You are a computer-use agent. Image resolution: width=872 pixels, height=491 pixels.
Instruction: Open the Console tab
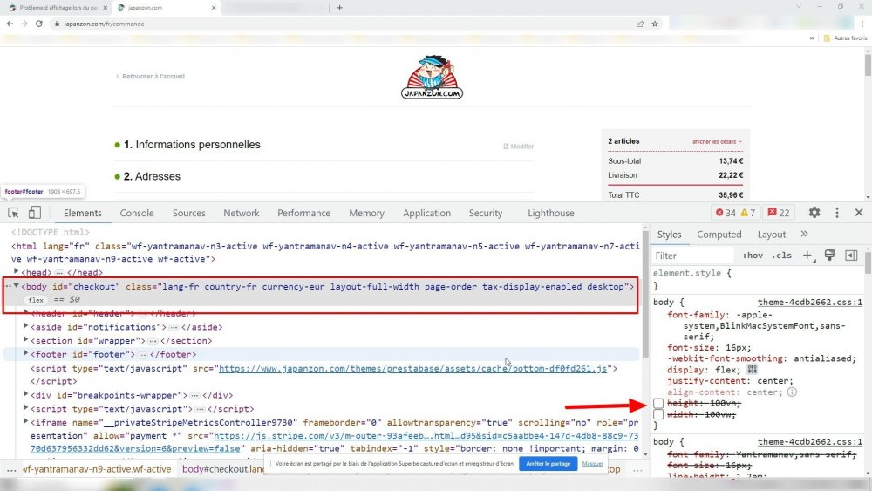click(x=137, y=213)
